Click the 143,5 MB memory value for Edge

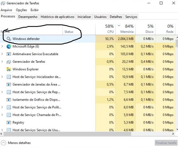click(x=127, y=46)
